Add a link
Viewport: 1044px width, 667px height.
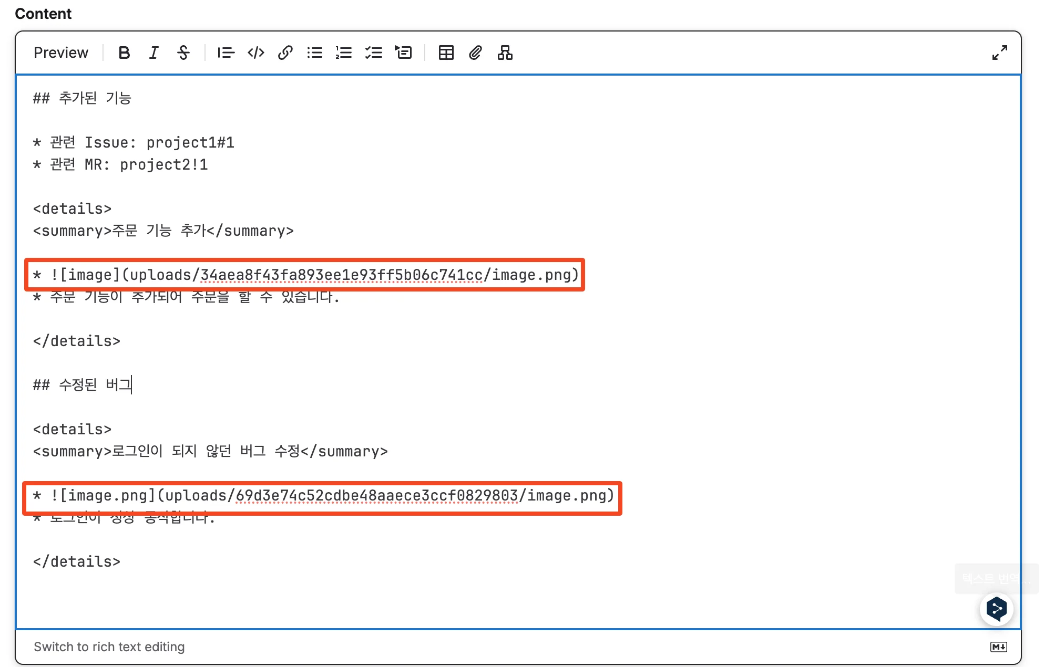point(285,53)
